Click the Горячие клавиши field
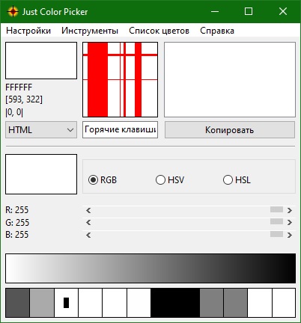 coord(120,129)
